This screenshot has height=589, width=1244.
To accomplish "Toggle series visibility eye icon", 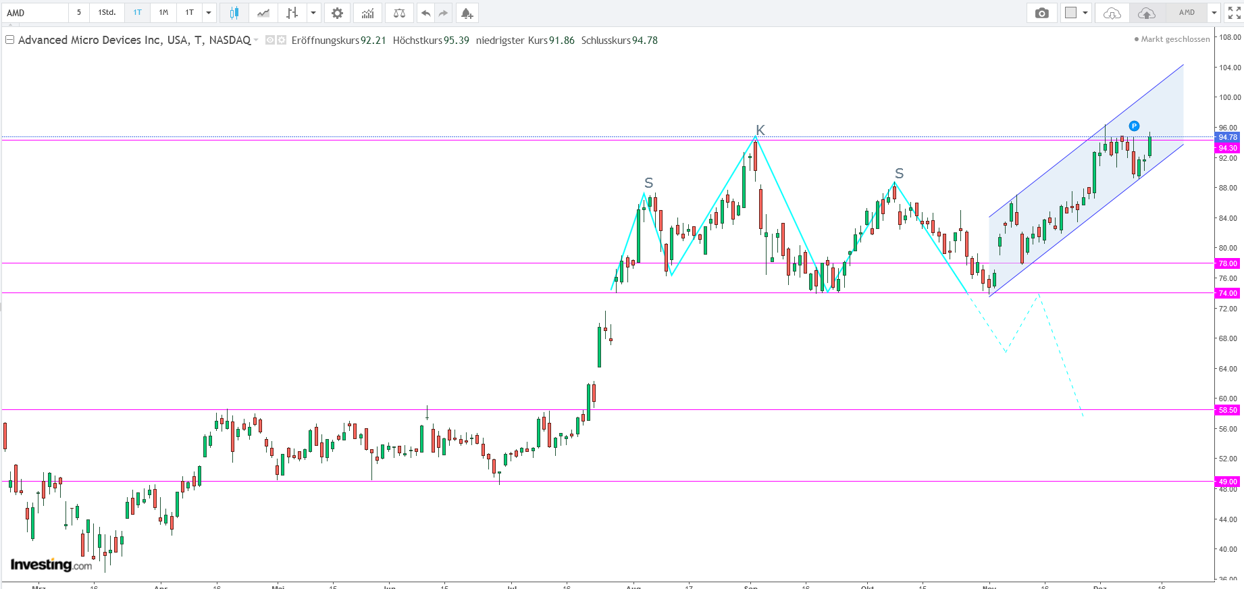I will 270,40.
